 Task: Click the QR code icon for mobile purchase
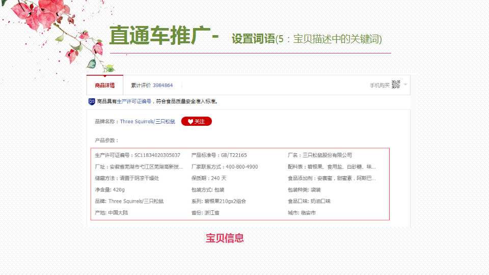(x=396, y=85)
